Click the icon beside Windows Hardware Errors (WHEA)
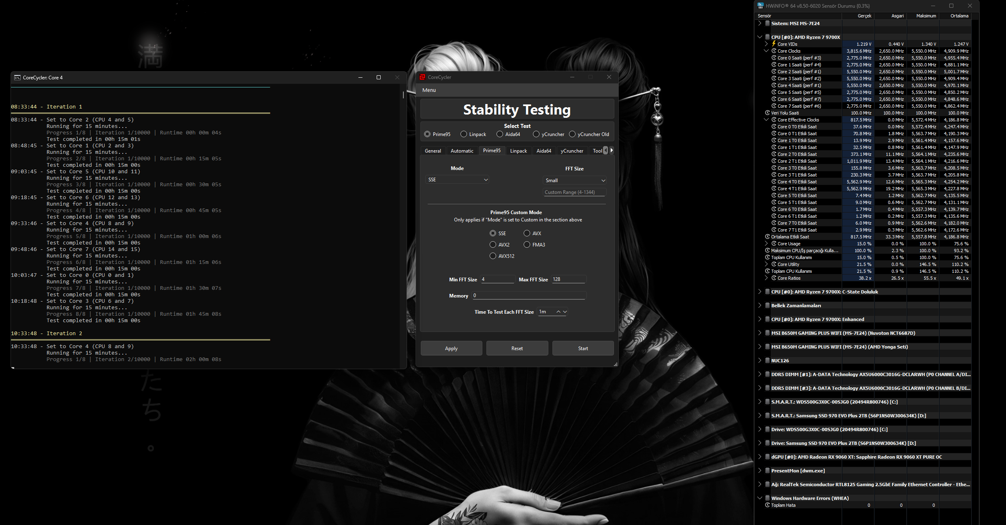1006x525 pixels. (767, 498)
